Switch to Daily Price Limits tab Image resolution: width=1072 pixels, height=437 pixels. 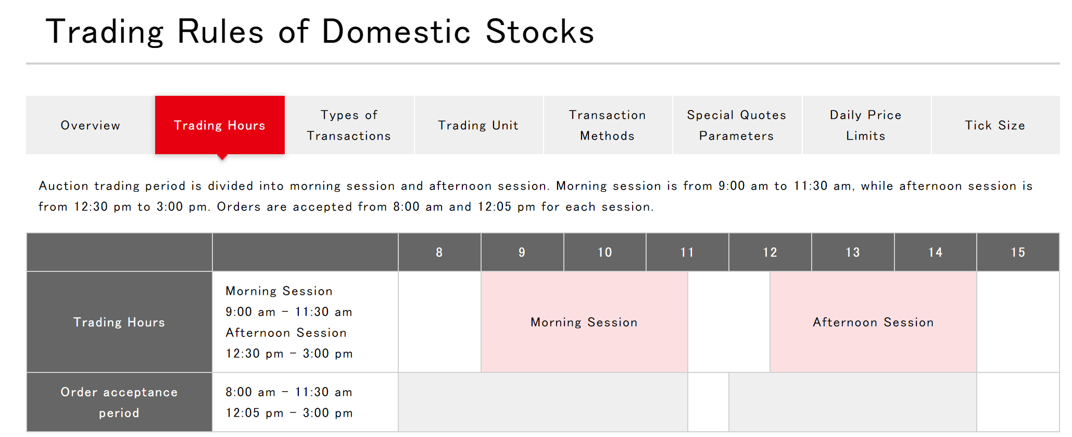pyautogui.click(x=866, y=126)
